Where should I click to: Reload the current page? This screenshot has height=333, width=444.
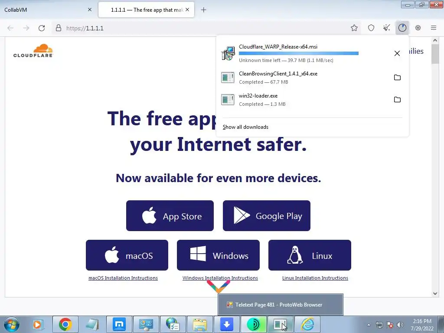[42, 28]
